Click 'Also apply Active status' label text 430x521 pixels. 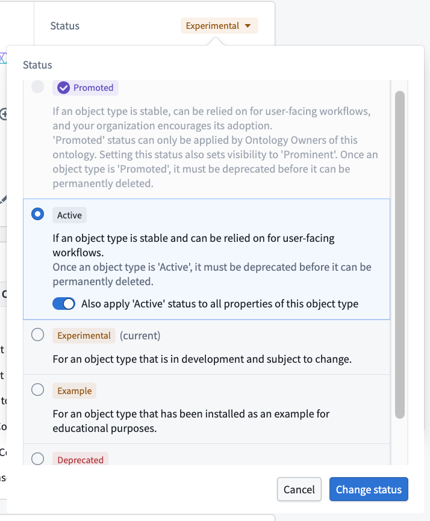pos(220,304)
